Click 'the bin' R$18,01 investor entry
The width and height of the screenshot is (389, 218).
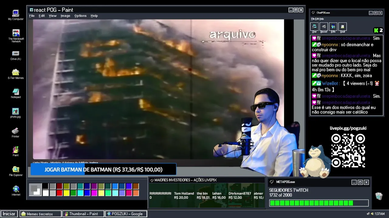[203, 196]
